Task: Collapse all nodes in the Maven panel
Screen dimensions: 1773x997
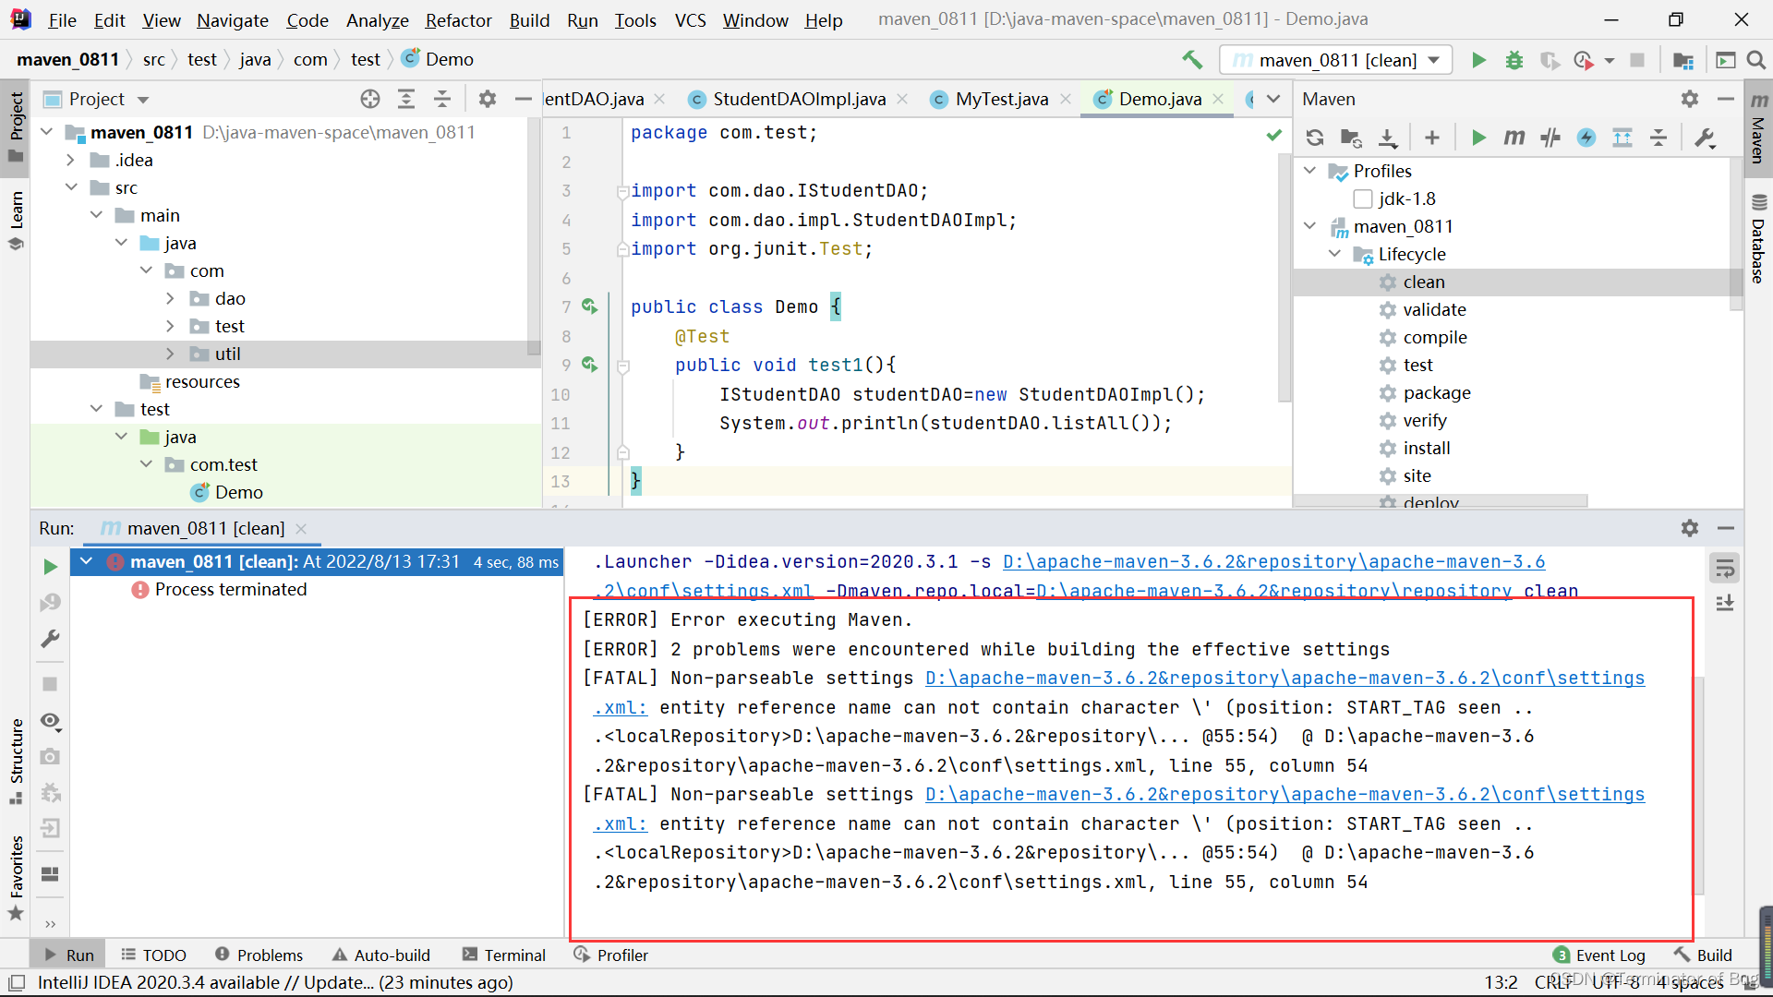Action: click(1658, 138)
